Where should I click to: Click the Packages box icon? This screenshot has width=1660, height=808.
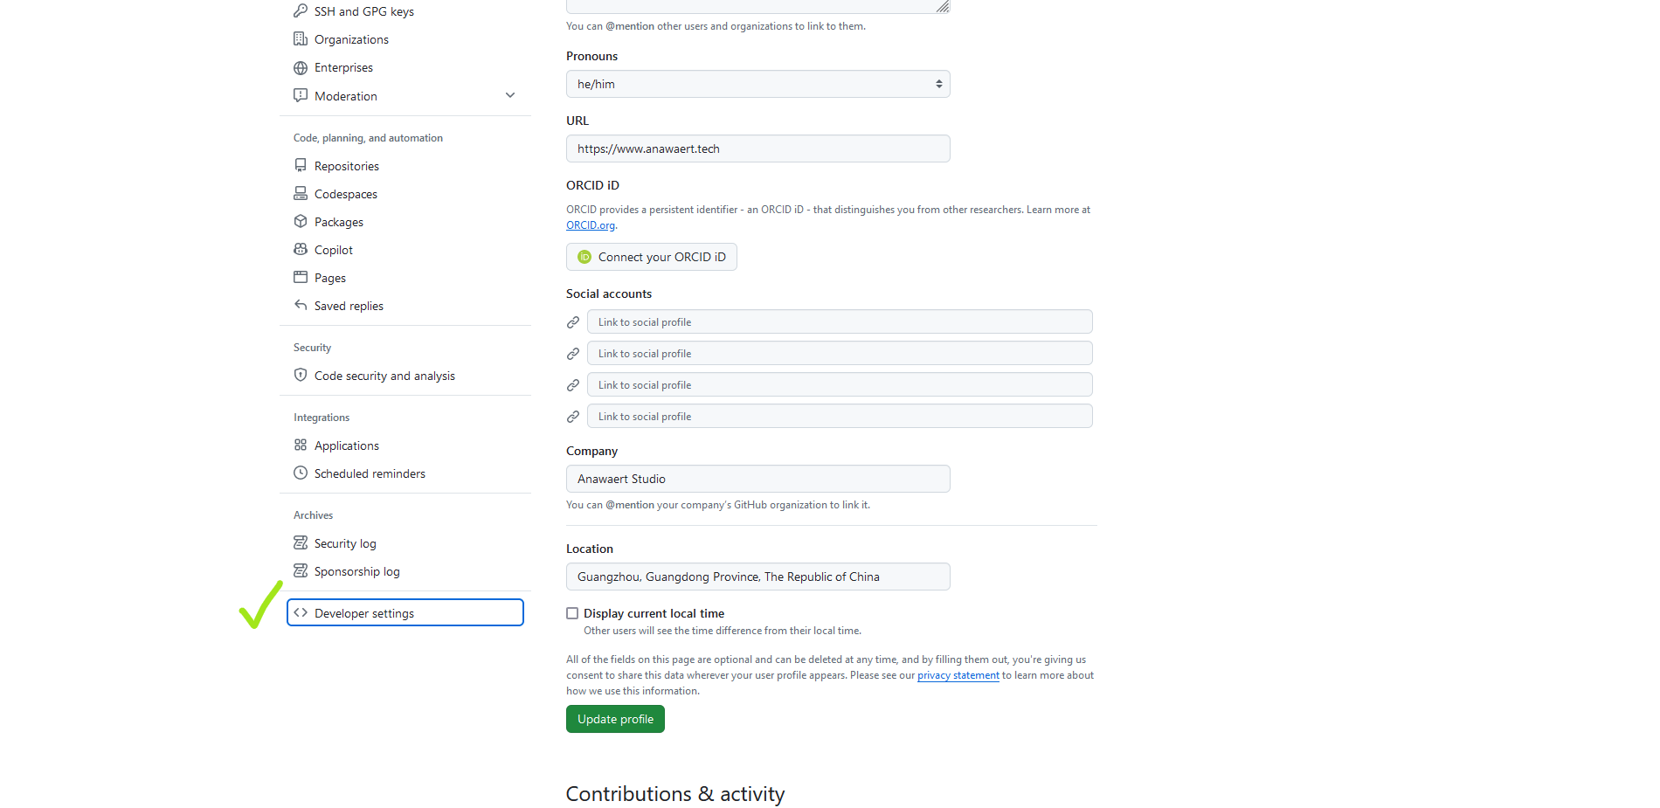click(x=301, y=222)
